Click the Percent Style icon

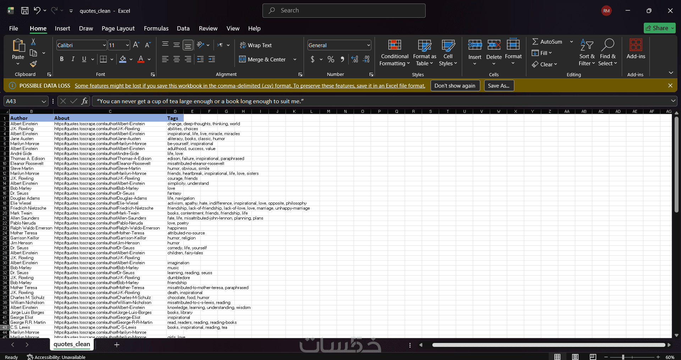point(331,59)
